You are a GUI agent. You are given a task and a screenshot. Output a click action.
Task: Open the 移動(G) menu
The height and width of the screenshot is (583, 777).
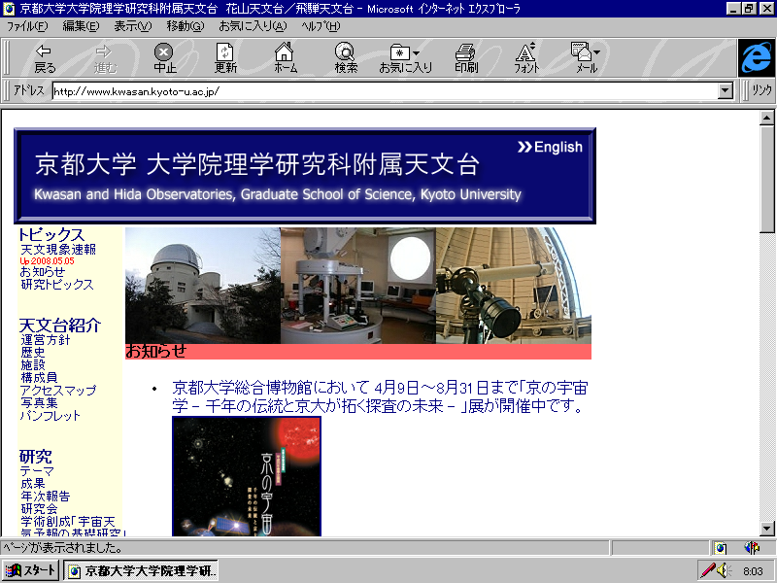click(x=185, y=26)
